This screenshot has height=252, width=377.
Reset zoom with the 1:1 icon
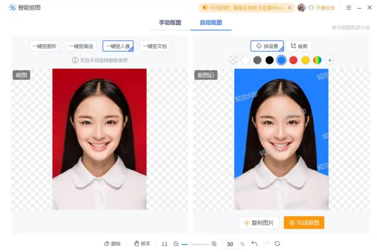(x=165, y=244)
